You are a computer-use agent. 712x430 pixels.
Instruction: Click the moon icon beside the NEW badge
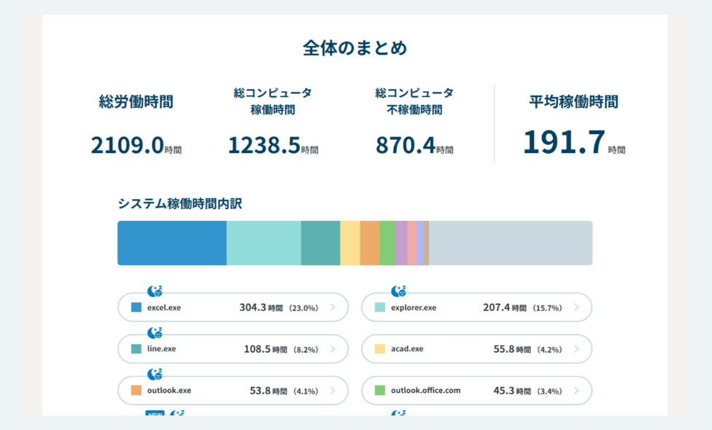click(178, 414)
